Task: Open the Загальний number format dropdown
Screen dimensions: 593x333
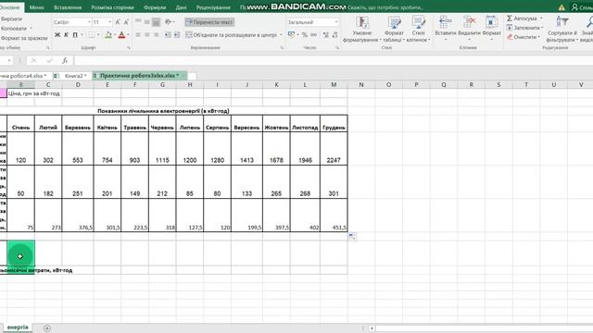Action: tap(336, 22)
